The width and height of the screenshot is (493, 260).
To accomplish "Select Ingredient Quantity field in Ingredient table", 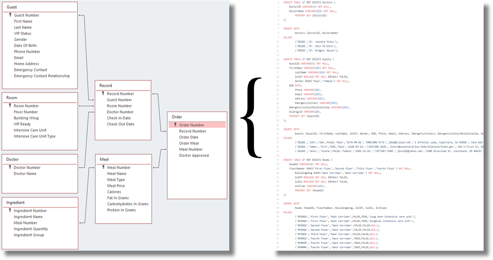I will [30, 229].
